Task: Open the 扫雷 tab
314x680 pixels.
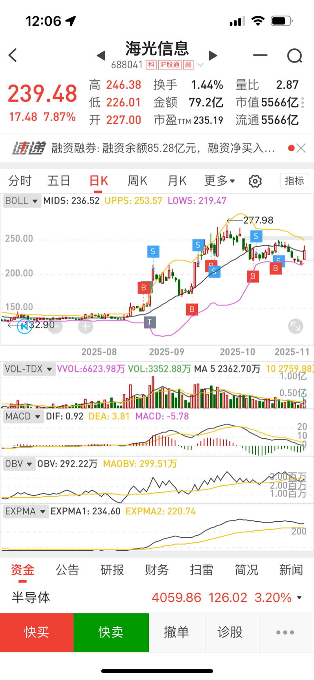Action: tap(202, 570)
